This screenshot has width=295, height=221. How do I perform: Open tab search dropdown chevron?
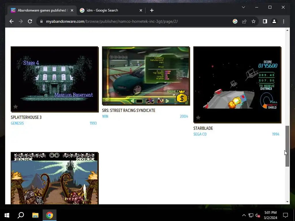(x=243, y=7)
